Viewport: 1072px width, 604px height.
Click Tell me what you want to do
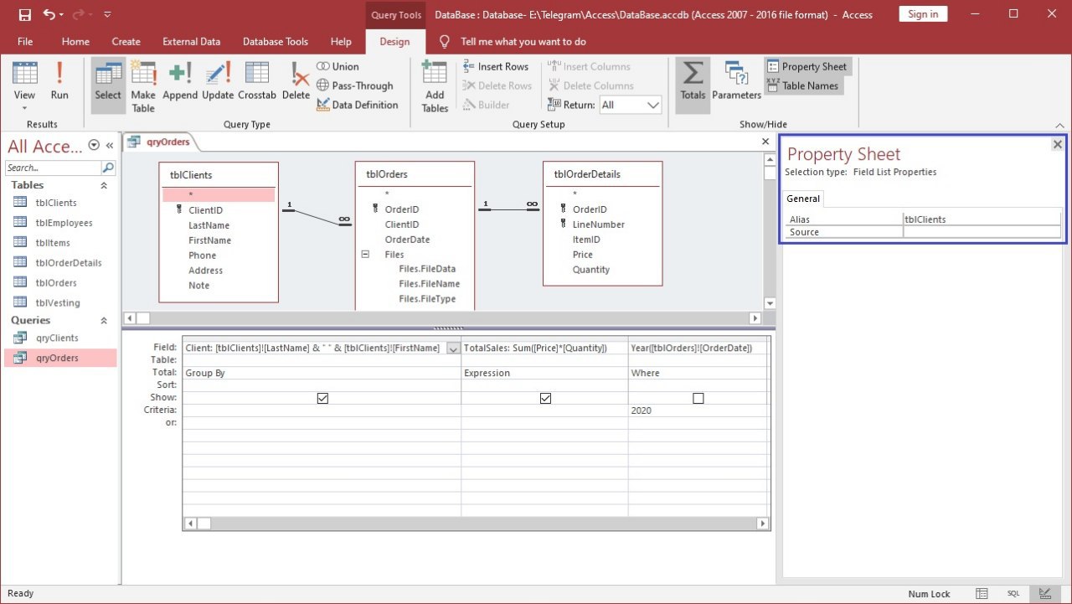(523, 41)
